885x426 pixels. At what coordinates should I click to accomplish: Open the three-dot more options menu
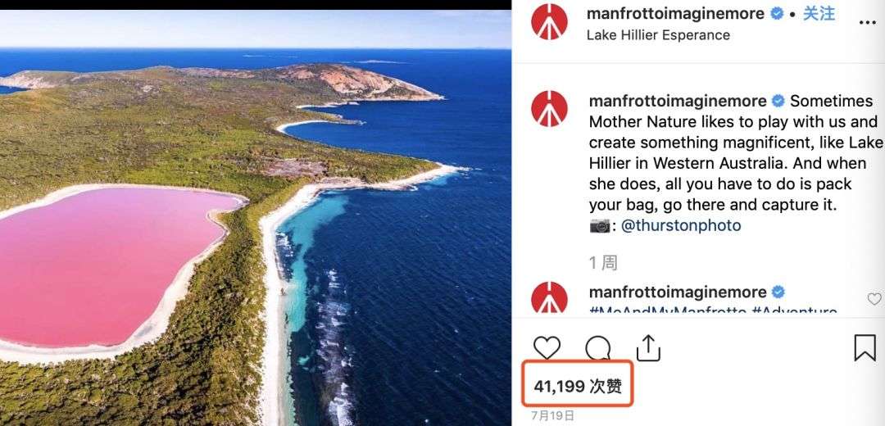(x=867, y=23)
